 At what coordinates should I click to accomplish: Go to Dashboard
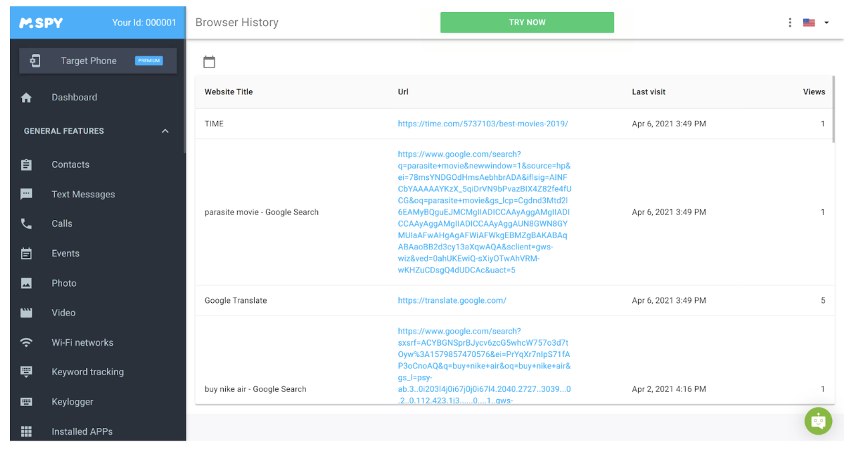(74, 98)
